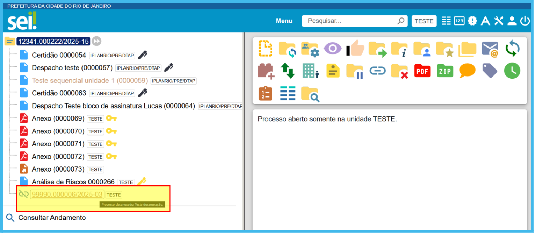Open the Menu in header

284,21
